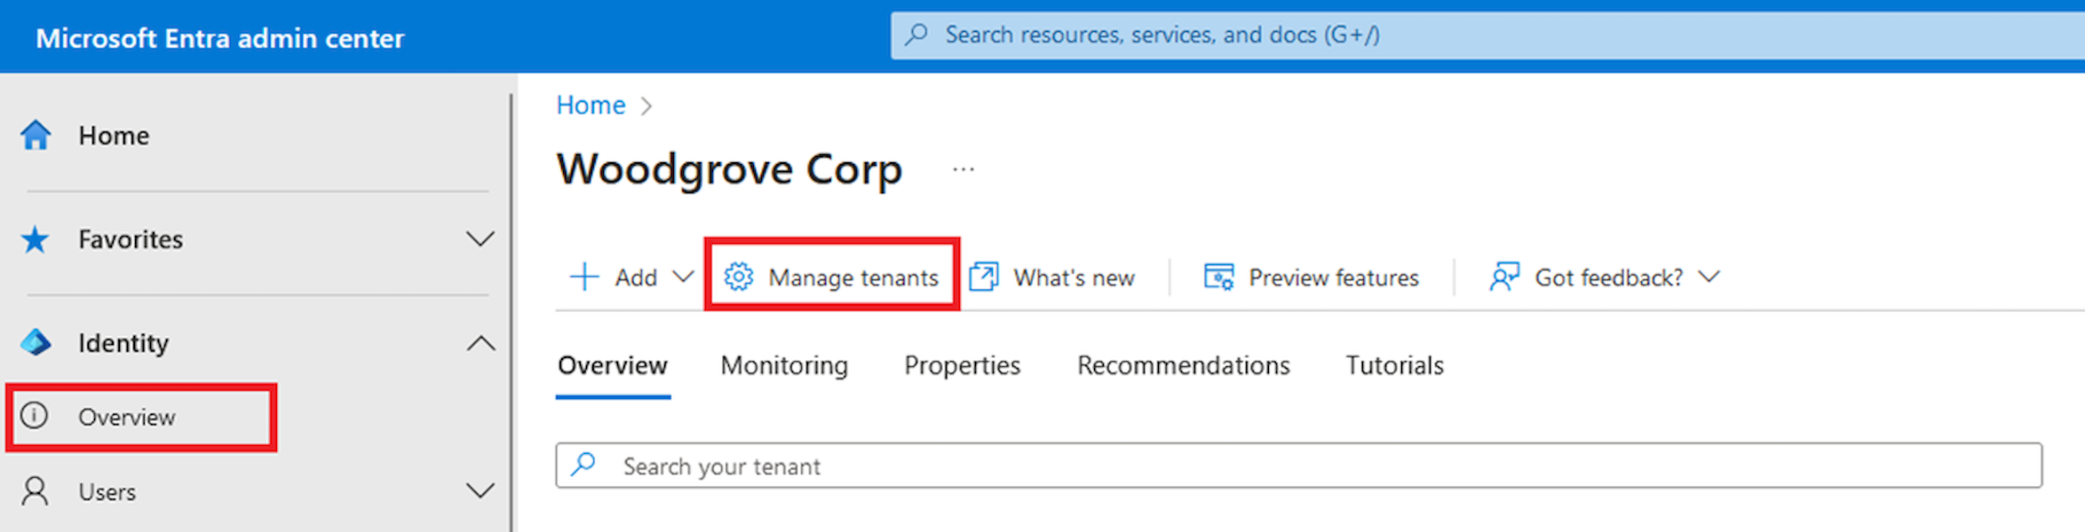Click the Home label in sidebar
Screen dimensions: 2085x532
click(x=114, y=136)
